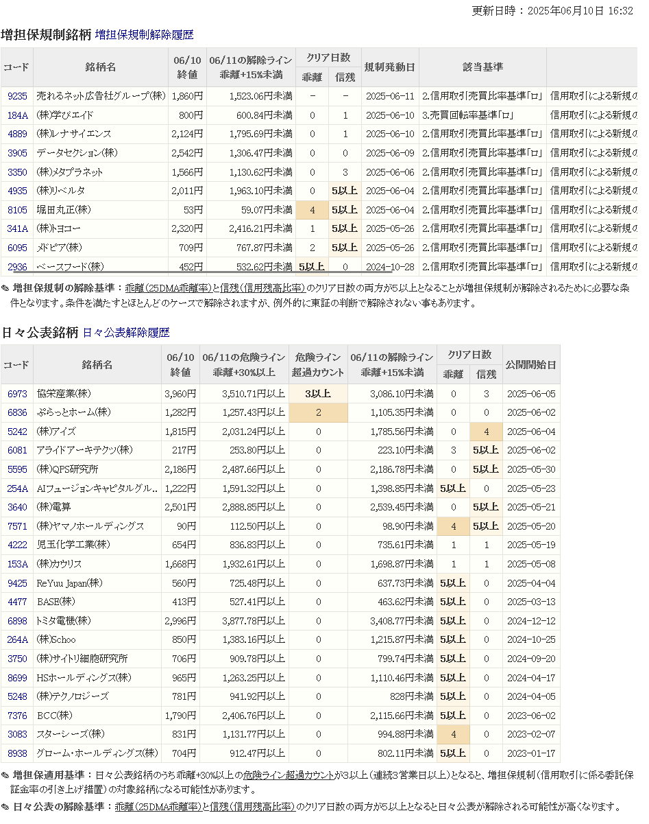The width and height of the screenshot is (649, 824).
Task: Open stock code 153A link
Action: (x=17, y=564)
